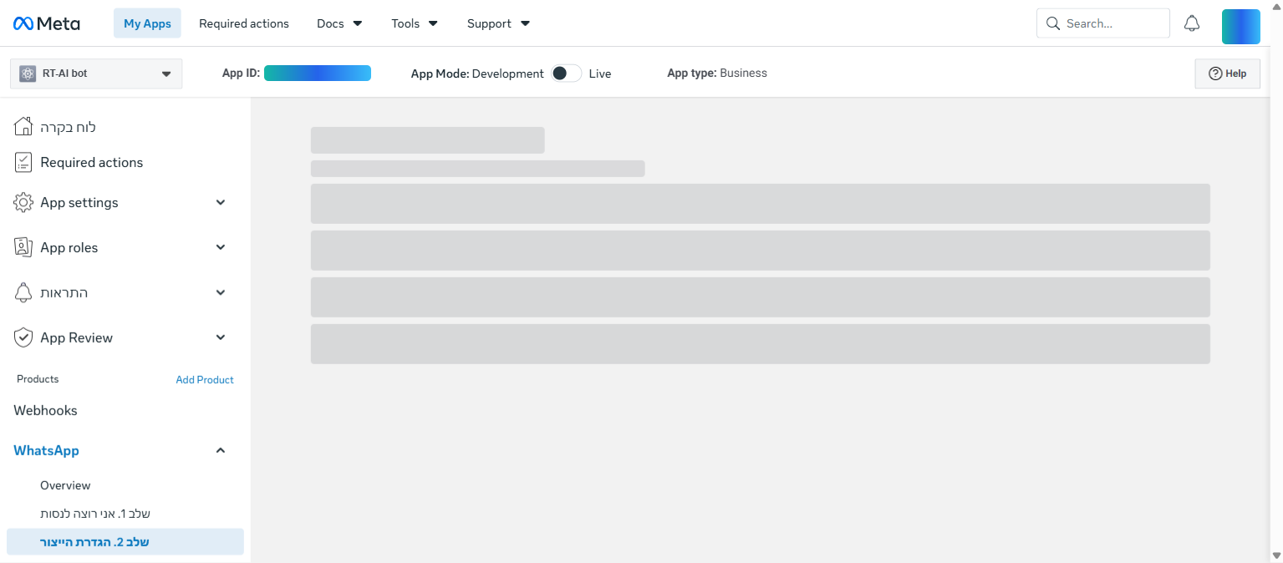Click the App Review shield icon
Viewport: 1283px width, 563px height.
point(23,337)
